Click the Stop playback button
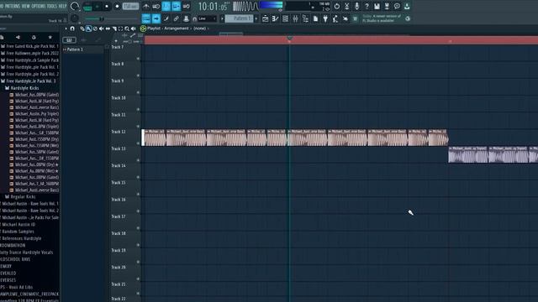Screen dimensions: 538x302 [x=107, y=6]
